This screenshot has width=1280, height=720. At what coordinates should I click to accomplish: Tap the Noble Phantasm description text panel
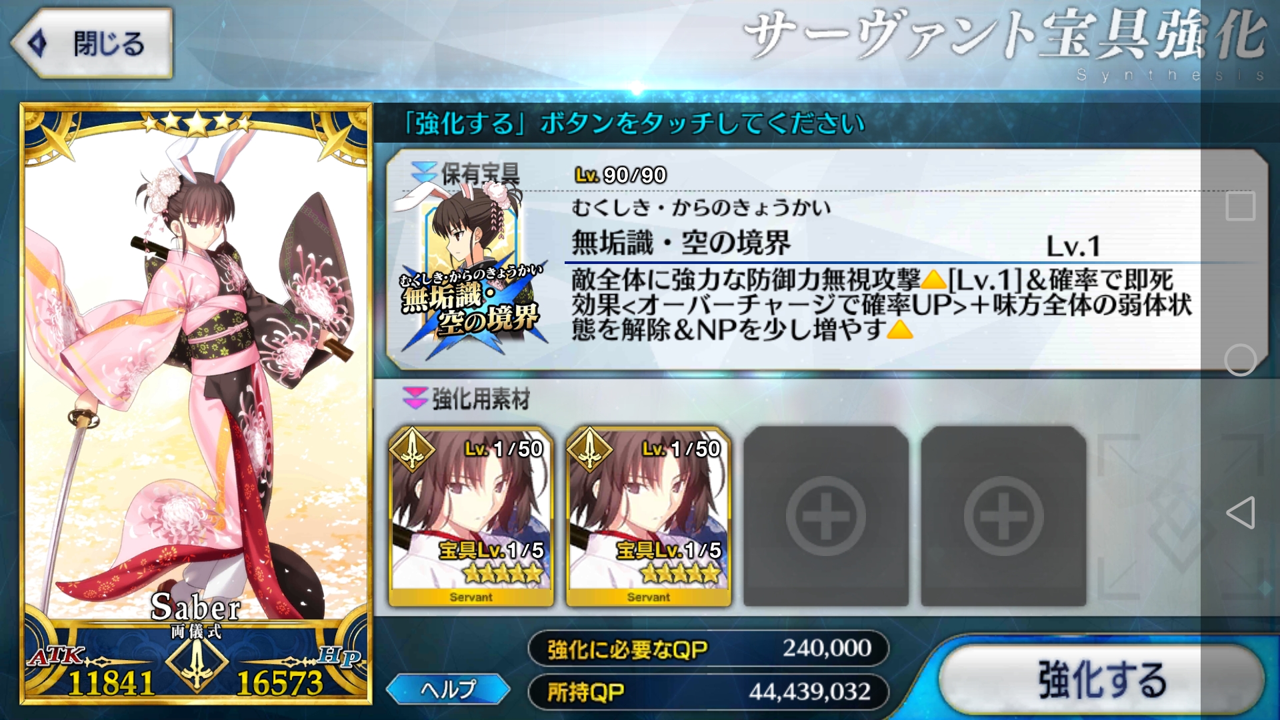pyautogui.click(x=880, y=305)
